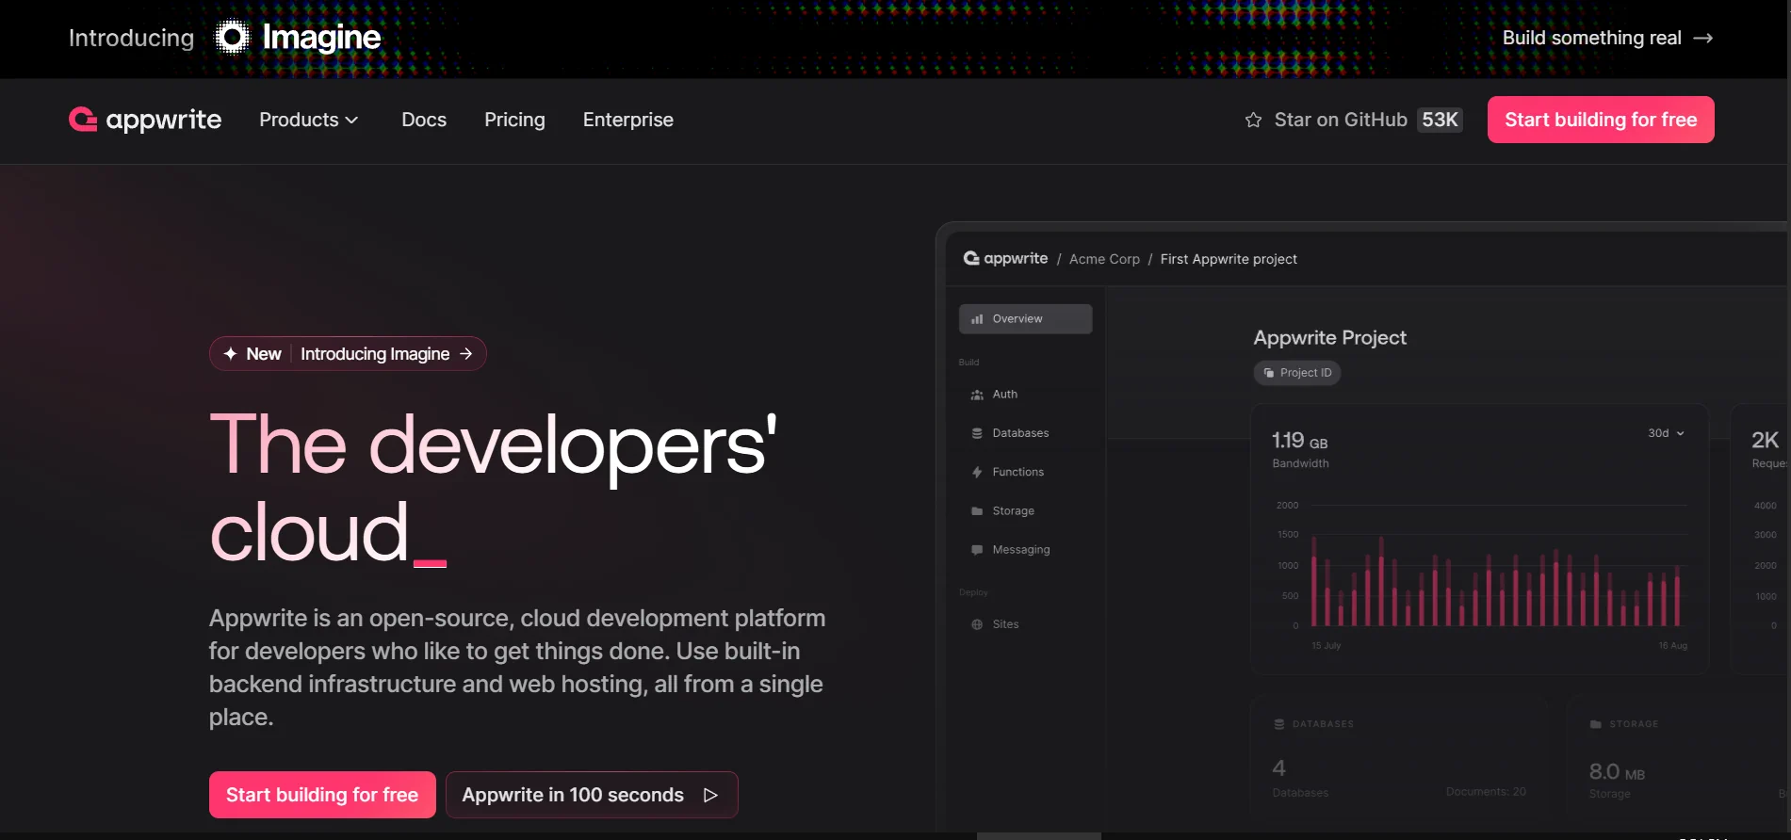Click the Sites globe icon in the sidebar
This screenshot has height=840, width=1791.
977,624
